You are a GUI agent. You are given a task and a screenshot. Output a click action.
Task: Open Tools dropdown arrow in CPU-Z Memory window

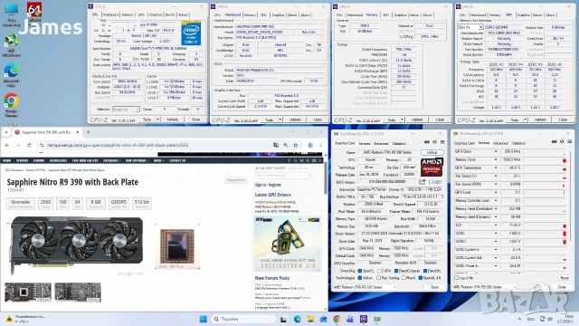pyautogui.click(x=403, y=120)
